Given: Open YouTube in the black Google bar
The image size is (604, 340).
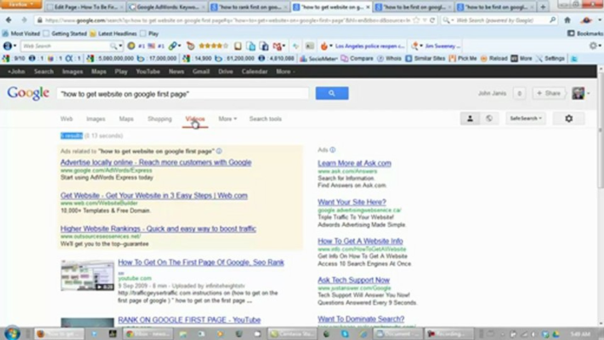Looking at the screenshot, I should coord(148,72).
